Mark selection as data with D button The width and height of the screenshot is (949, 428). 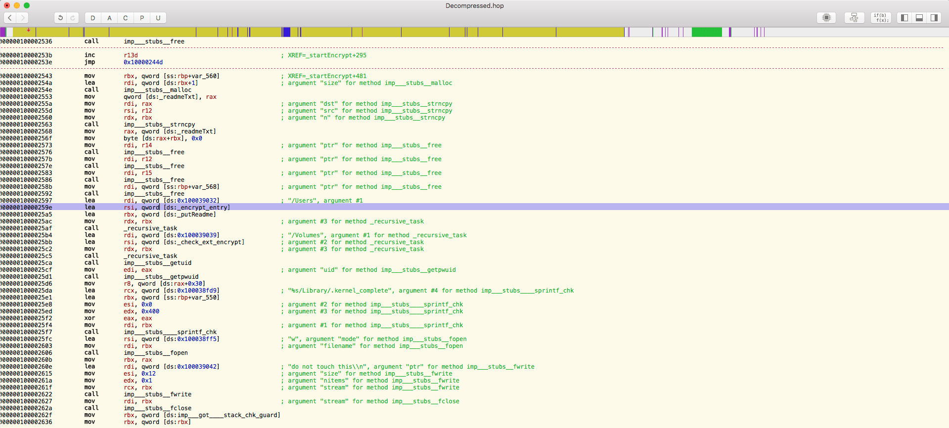[x=92, y=18]
